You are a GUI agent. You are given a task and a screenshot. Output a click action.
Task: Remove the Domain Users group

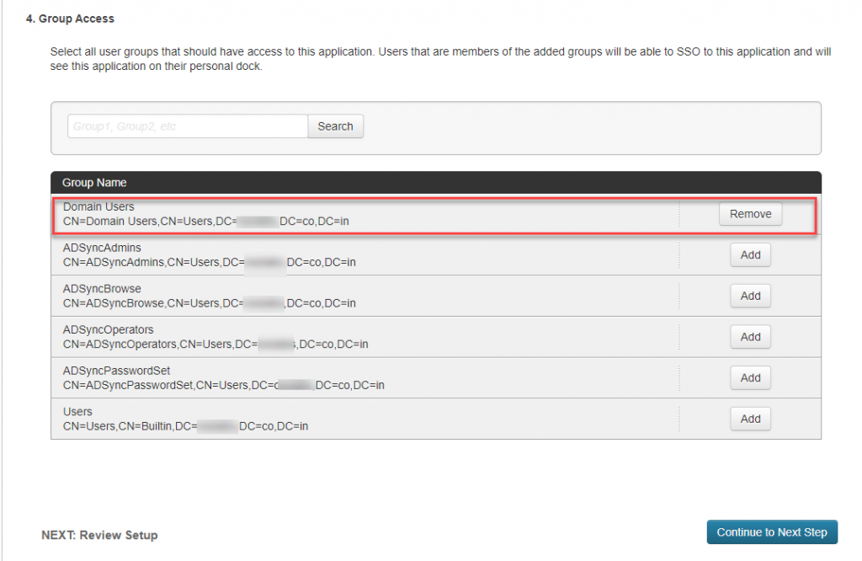750,214
